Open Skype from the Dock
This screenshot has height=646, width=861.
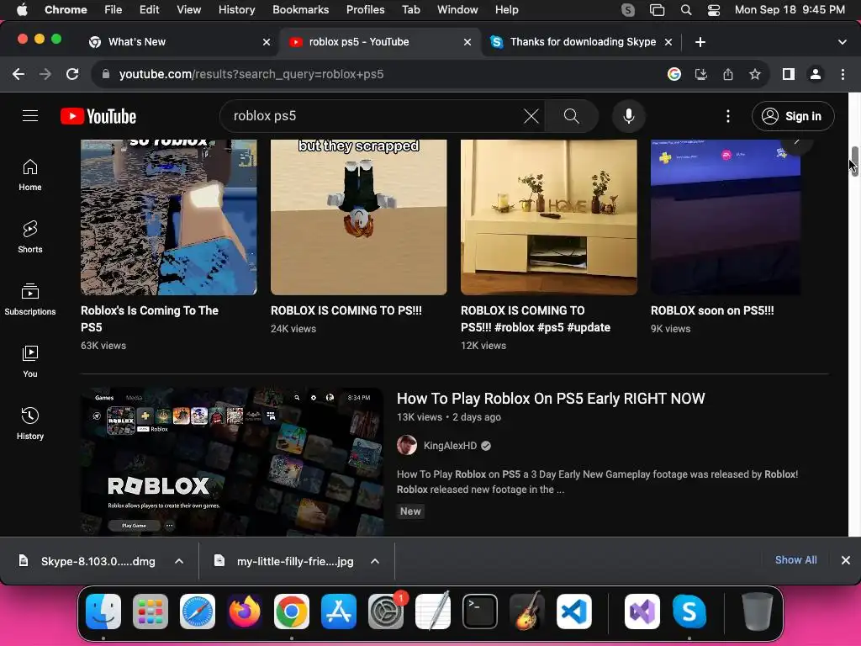[x=689, y=612]
